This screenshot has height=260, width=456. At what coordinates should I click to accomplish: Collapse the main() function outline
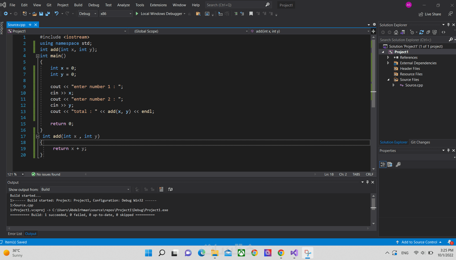point(38,56)
